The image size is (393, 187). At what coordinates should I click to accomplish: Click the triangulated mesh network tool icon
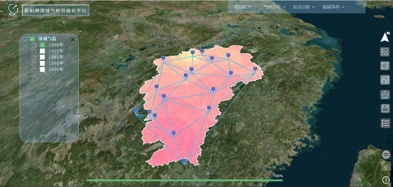[x=385, y=52]
